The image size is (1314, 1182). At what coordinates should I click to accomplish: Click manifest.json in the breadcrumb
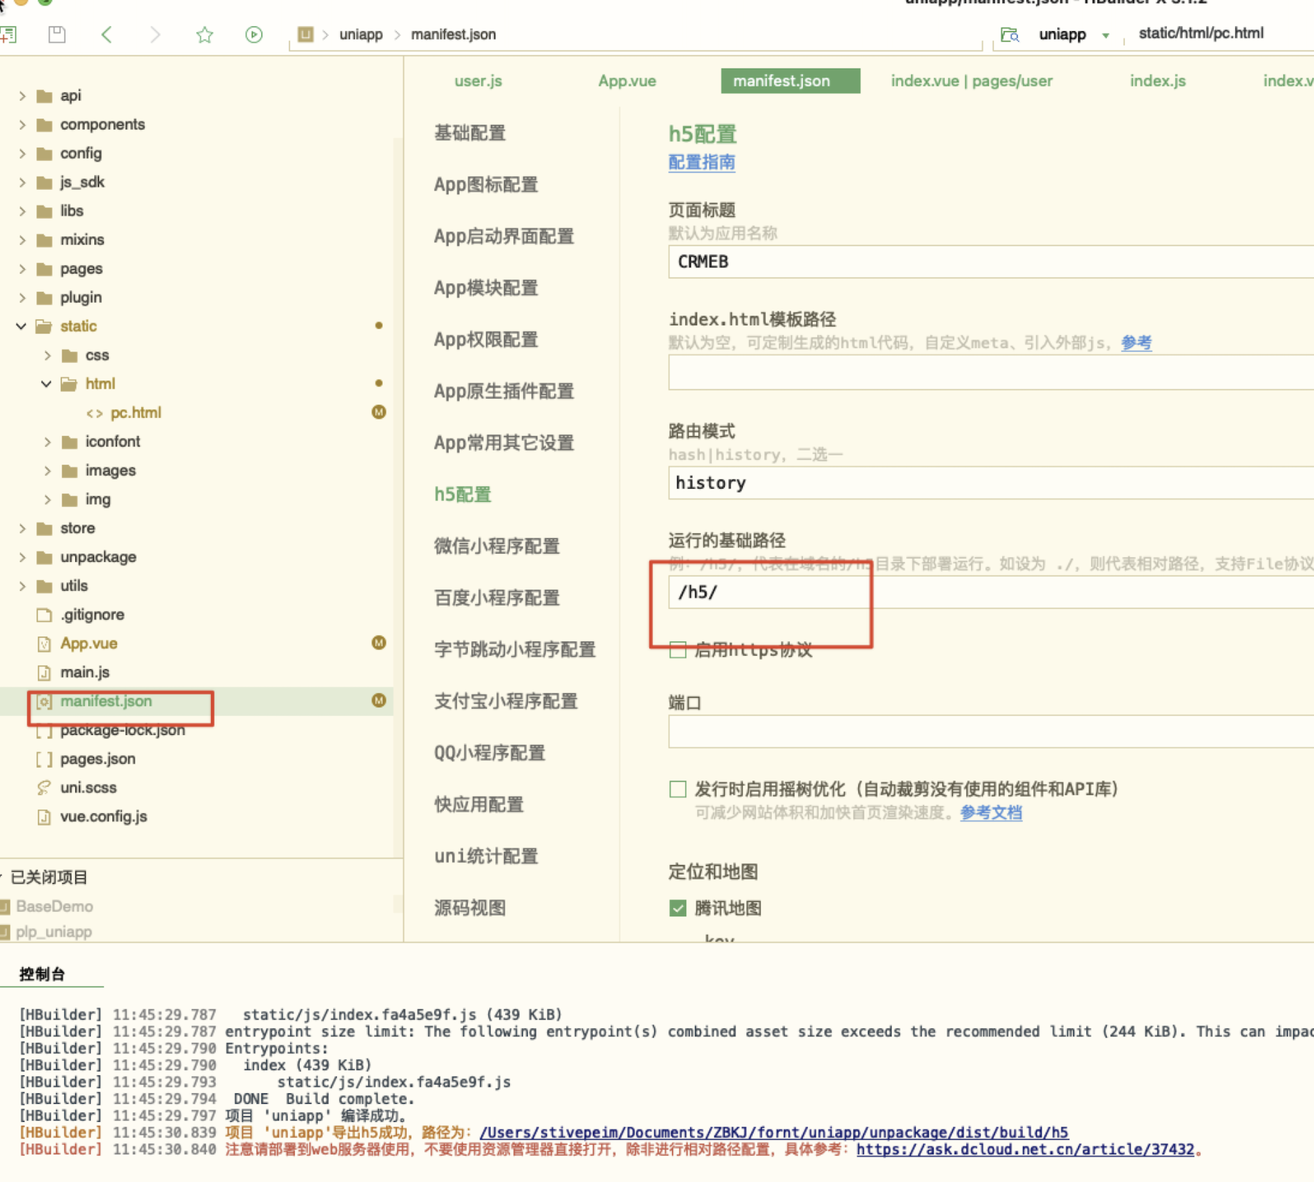(x=453, y=34)
